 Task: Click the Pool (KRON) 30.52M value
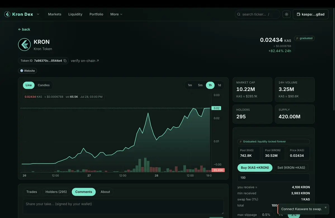271,156
